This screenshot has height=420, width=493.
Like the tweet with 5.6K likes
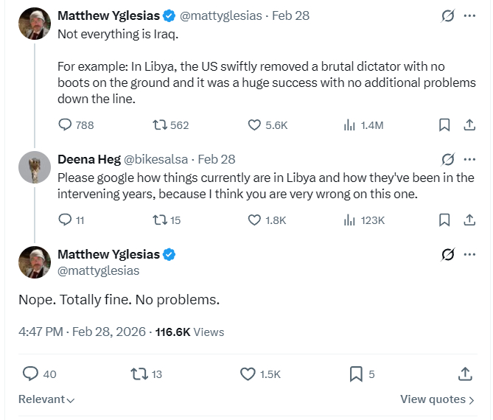pos(255,125)
